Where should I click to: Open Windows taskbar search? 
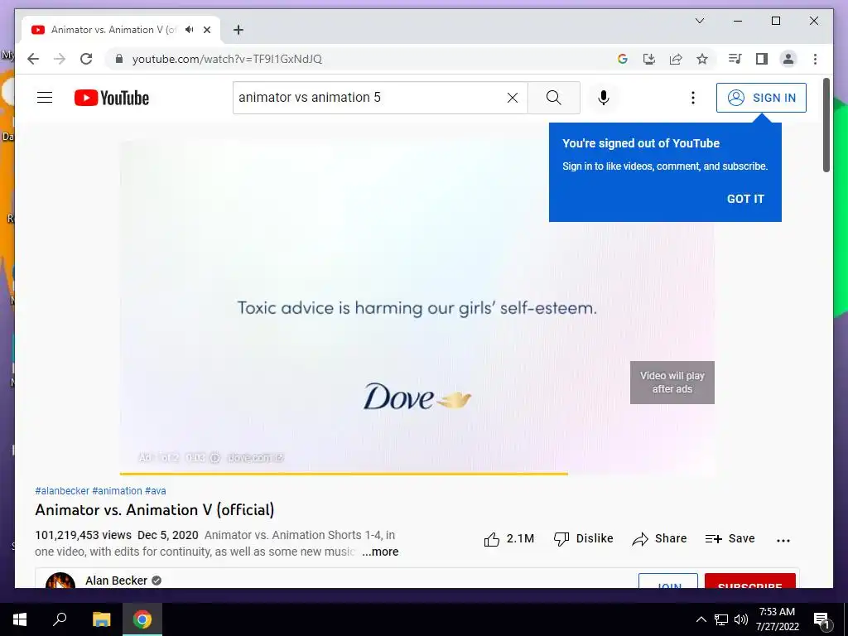point(60,619)
